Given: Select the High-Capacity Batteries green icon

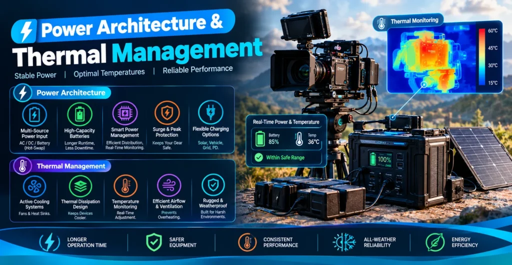Looking at the screenshot, I should pyautogui.click(x=79, y=114).
